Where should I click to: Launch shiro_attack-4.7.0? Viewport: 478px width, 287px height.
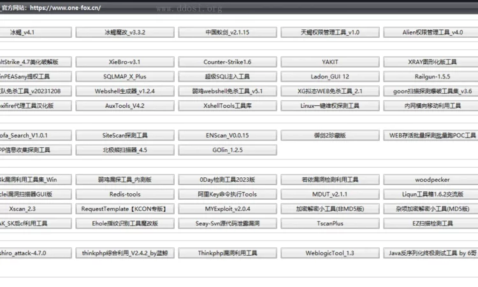(36, 253)
